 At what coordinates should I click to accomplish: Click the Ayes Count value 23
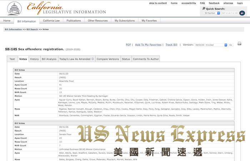(60, 138)
